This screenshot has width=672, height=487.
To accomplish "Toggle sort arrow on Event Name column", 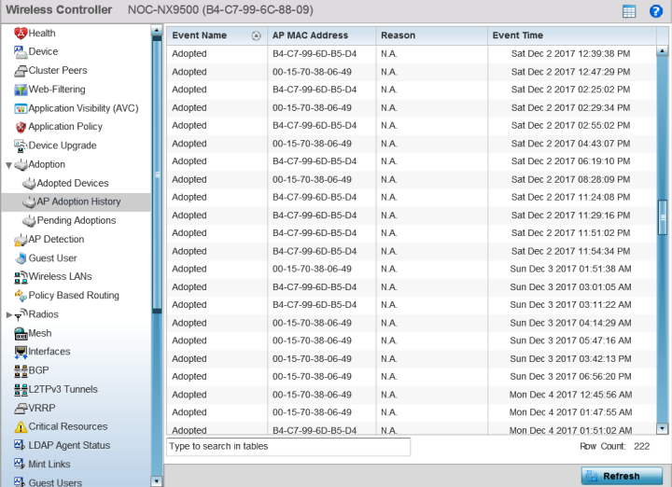I will 256,36.
